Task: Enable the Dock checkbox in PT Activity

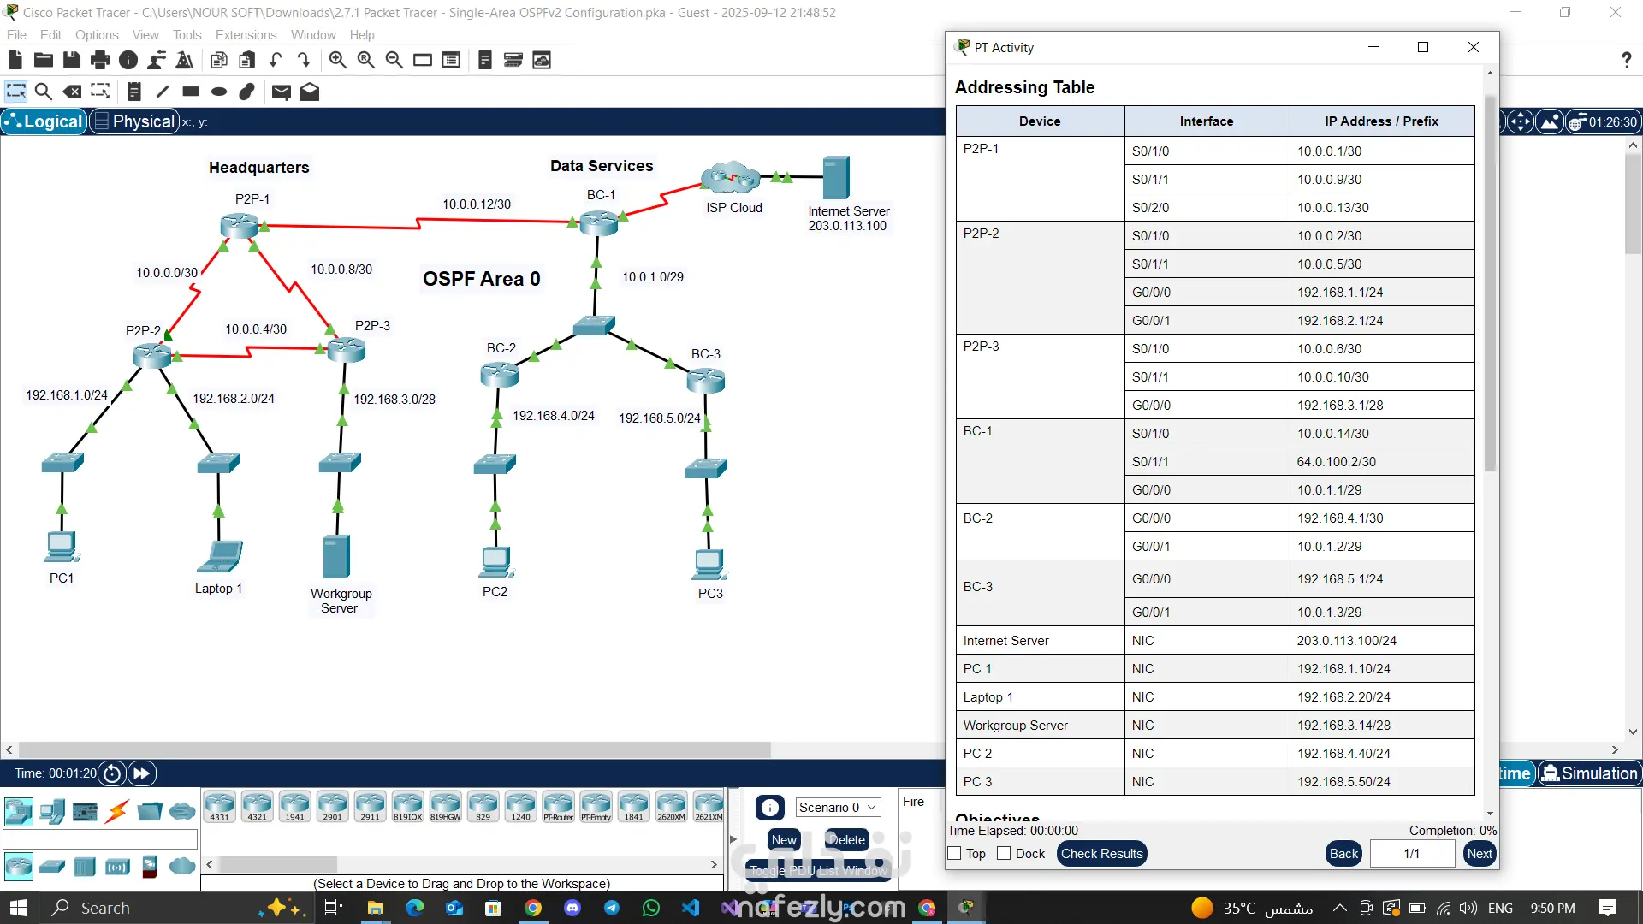Action: pyautogui.click(x=1005, y=854)
